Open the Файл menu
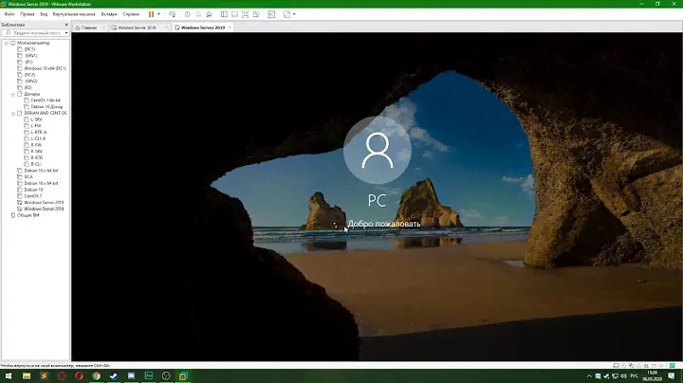Viewport: 683px width, 383px height. click(9, 14)
